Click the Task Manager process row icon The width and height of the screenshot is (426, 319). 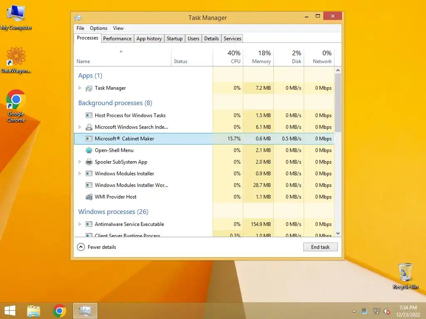click(x=89, y=88)
